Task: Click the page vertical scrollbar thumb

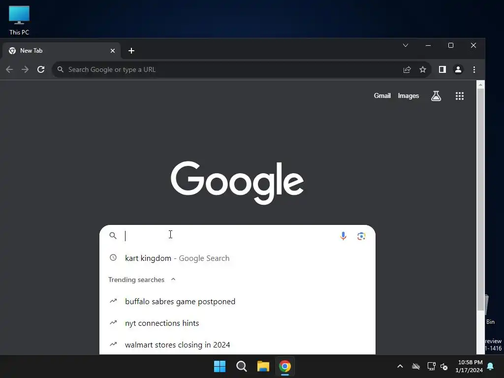Action: [x=480, y=199]
